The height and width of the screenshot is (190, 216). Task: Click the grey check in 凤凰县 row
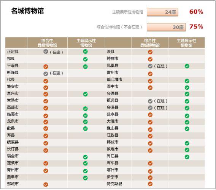click(150, 66)
